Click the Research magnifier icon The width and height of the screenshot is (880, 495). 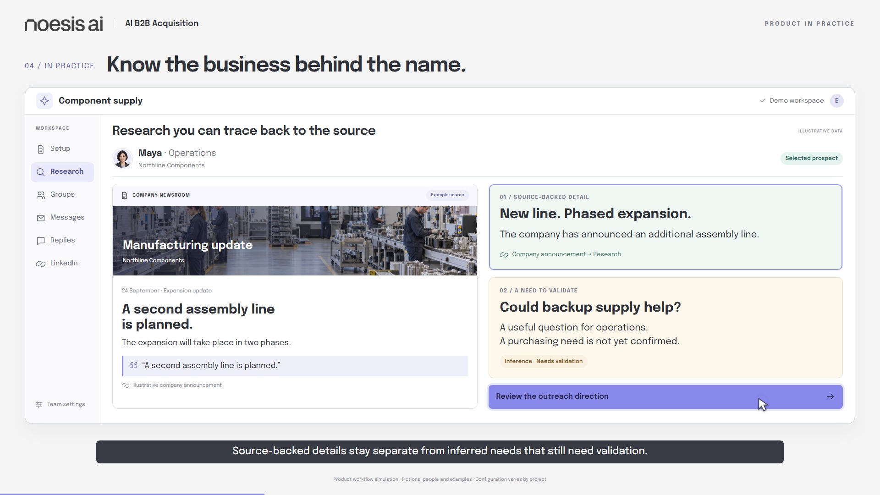tap(41, 172)
